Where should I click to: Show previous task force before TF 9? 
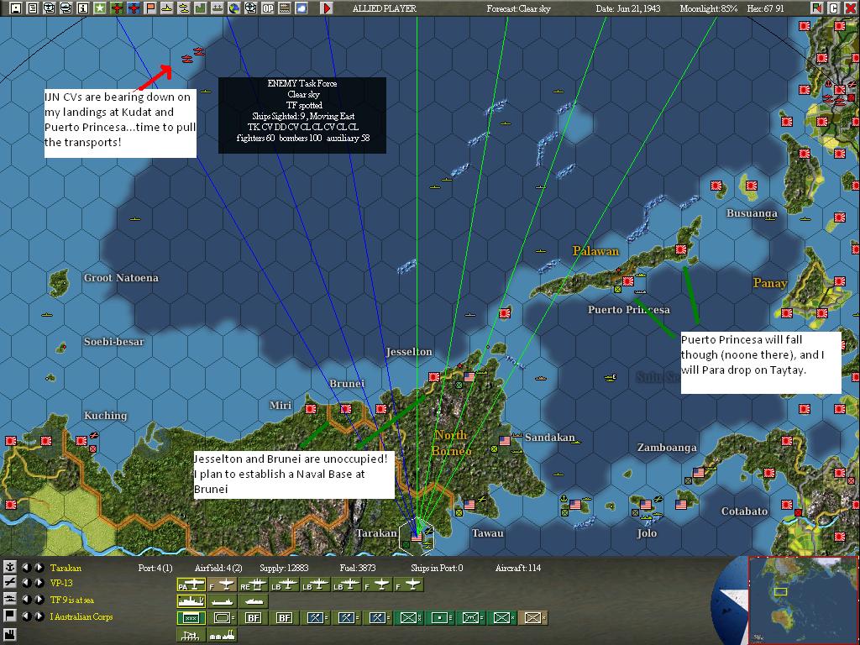(26, 600)
